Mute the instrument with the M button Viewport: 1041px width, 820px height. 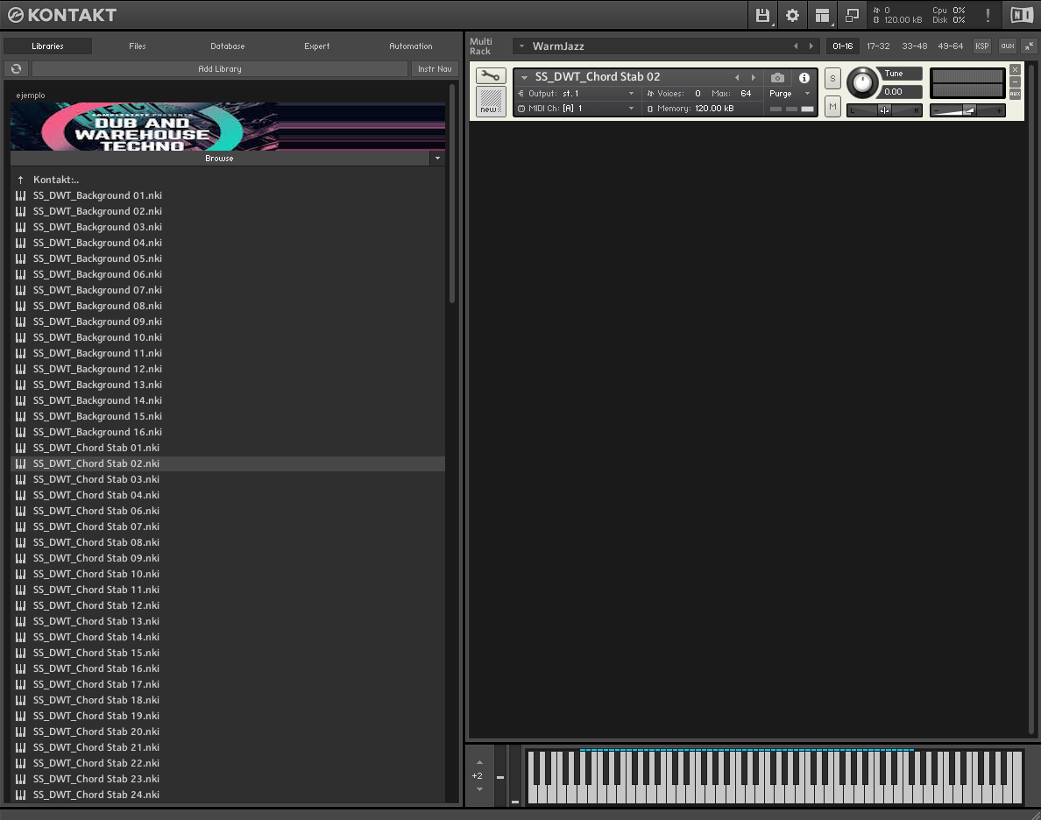coord(832,106)
